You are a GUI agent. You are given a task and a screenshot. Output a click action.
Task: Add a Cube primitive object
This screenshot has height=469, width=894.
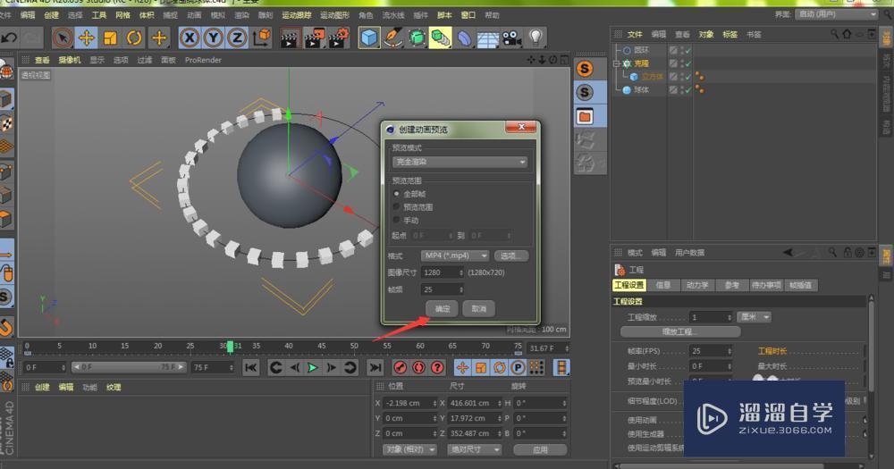tap(369, 38)
